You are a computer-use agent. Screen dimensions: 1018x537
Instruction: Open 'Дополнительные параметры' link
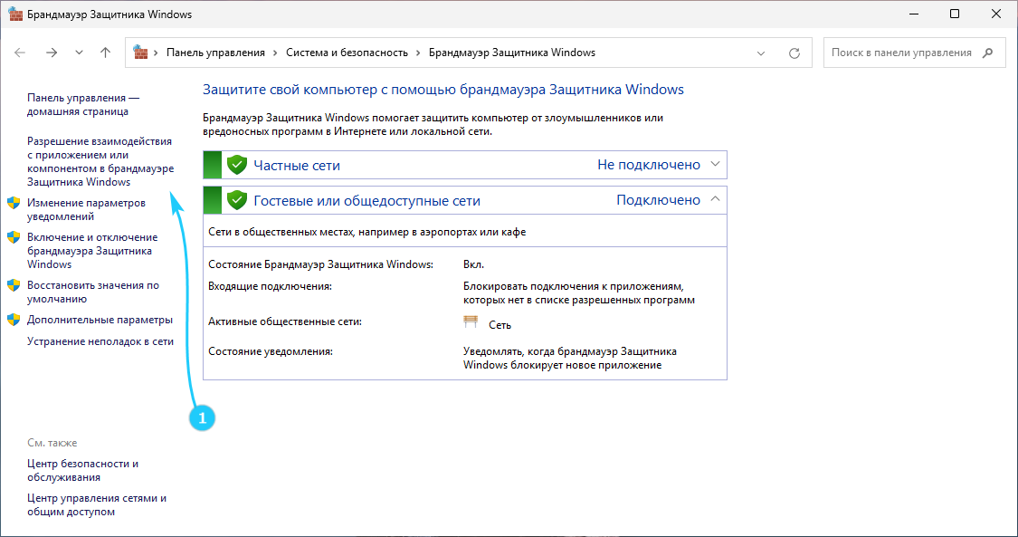(100, 321)
